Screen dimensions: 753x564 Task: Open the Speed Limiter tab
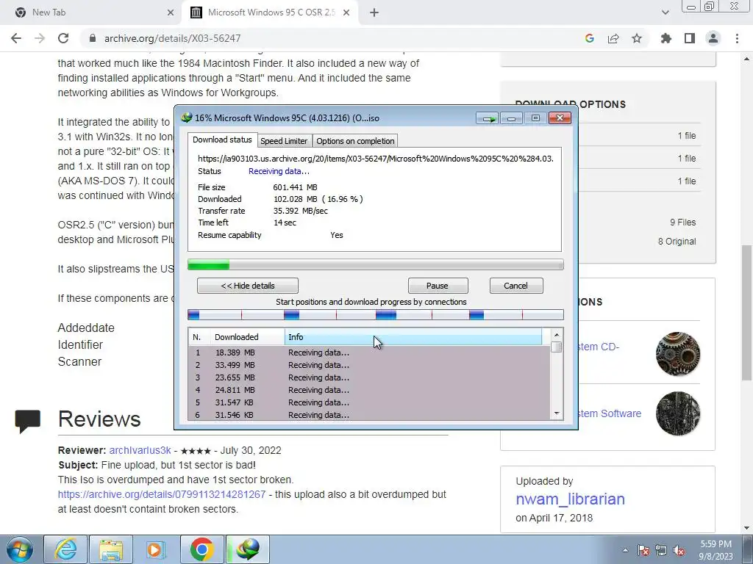284,141
